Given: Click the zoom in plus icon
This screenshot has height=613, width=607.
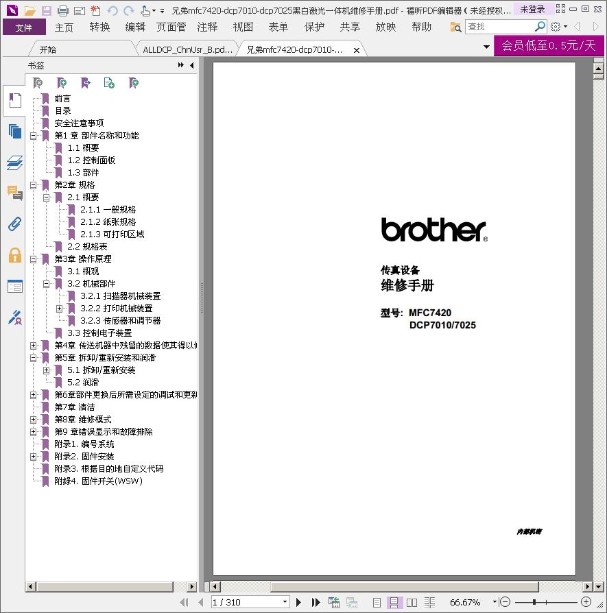Looking at the screenshot, I should point(586,602).
